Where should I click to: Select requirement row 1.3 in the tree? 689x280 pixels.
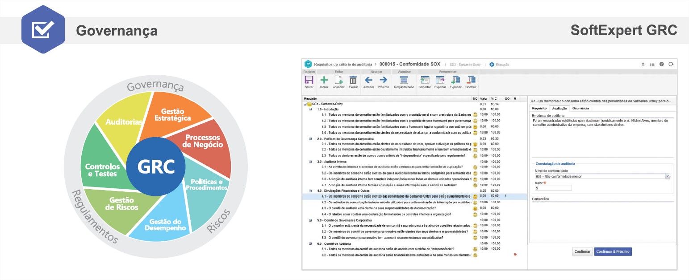[396, 126]
